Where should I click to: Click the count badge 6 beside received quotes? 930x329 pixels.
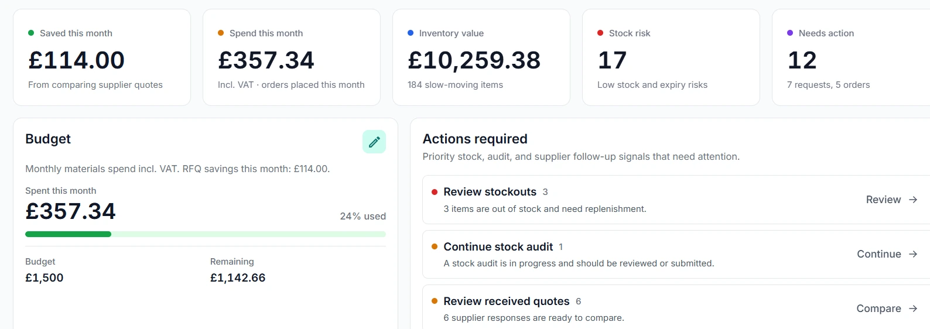[x=579, y=301]
